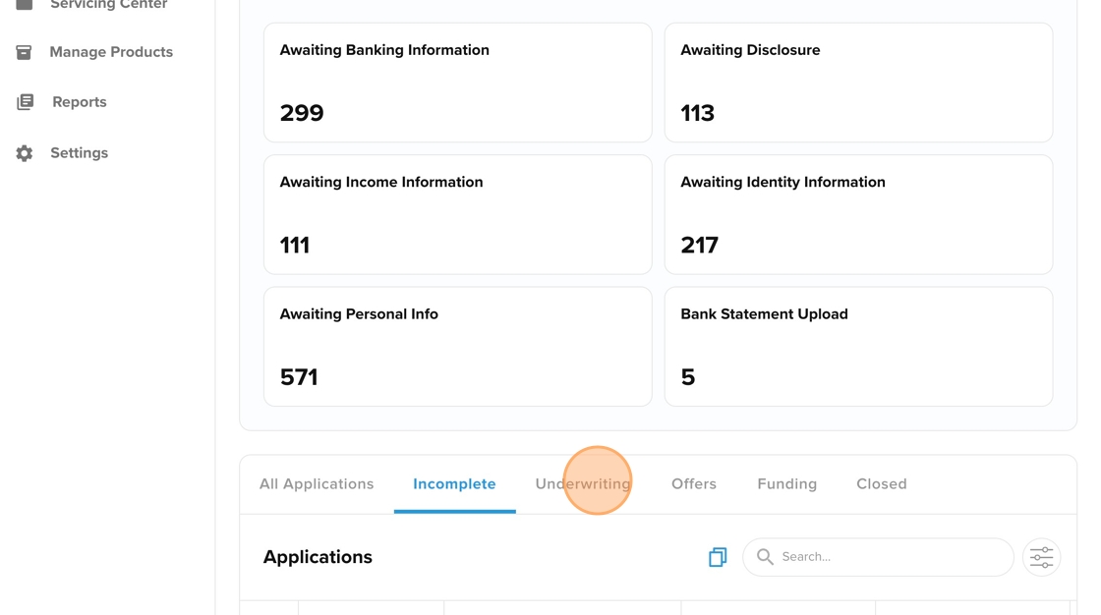This screenshot has width=1101, height=615.
Task: Click the 217 identity count
Action: [x=699, y=245]
